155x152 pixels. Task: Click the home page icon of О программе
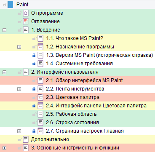pyautogui.click(x=26, y=13)
